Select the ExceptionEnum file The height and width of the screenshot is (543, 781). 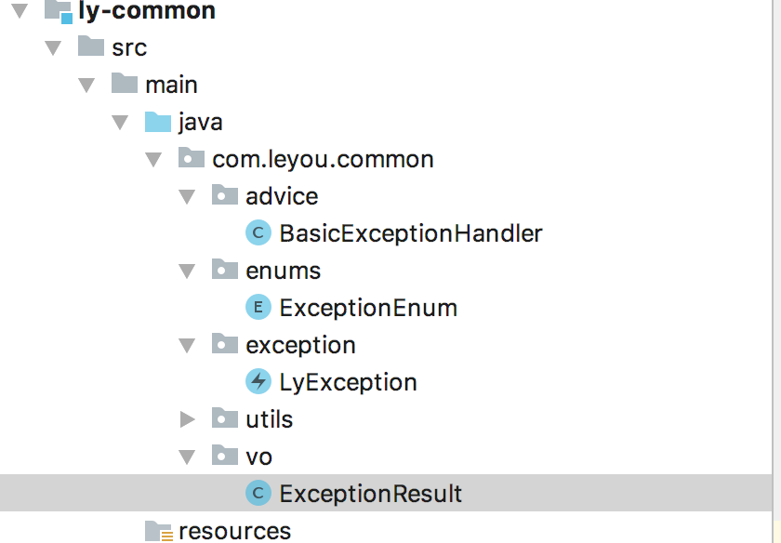click(x=367, y=308)
